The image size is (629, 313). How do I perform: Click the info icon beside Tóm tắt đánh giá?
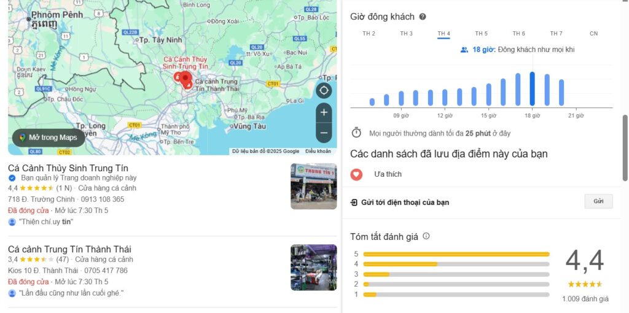pyautogui.click(x=426, y=236)
